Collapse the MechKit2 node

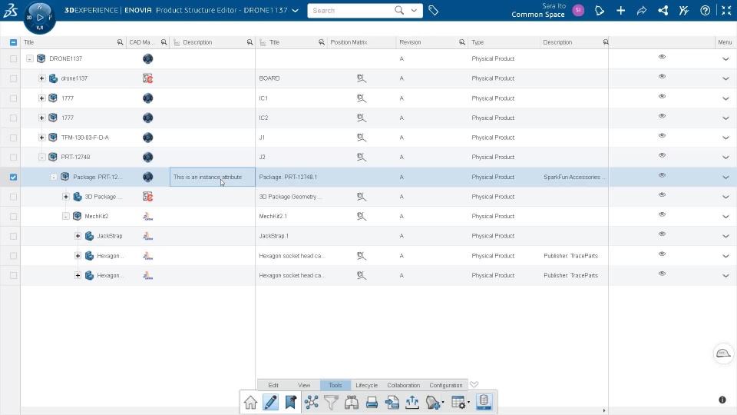pyautogui.click(x=66, y=217)
